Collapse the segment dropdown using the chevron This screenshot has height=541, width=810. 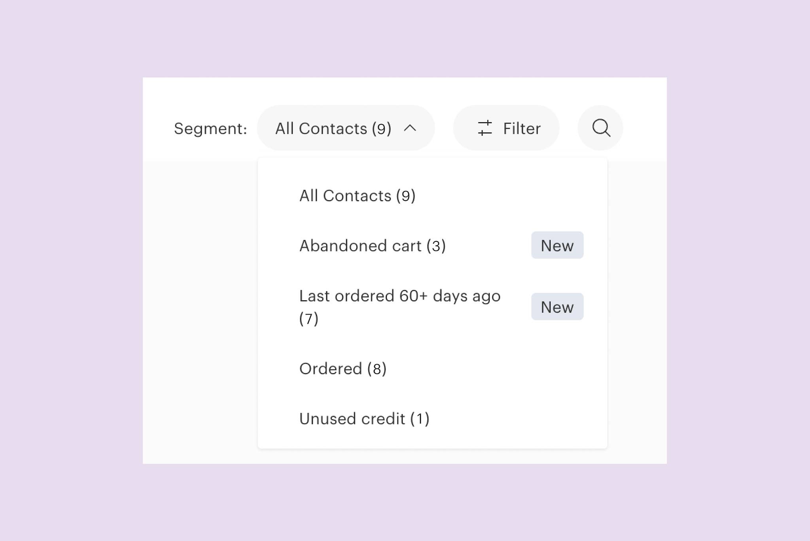coord(410,128)
